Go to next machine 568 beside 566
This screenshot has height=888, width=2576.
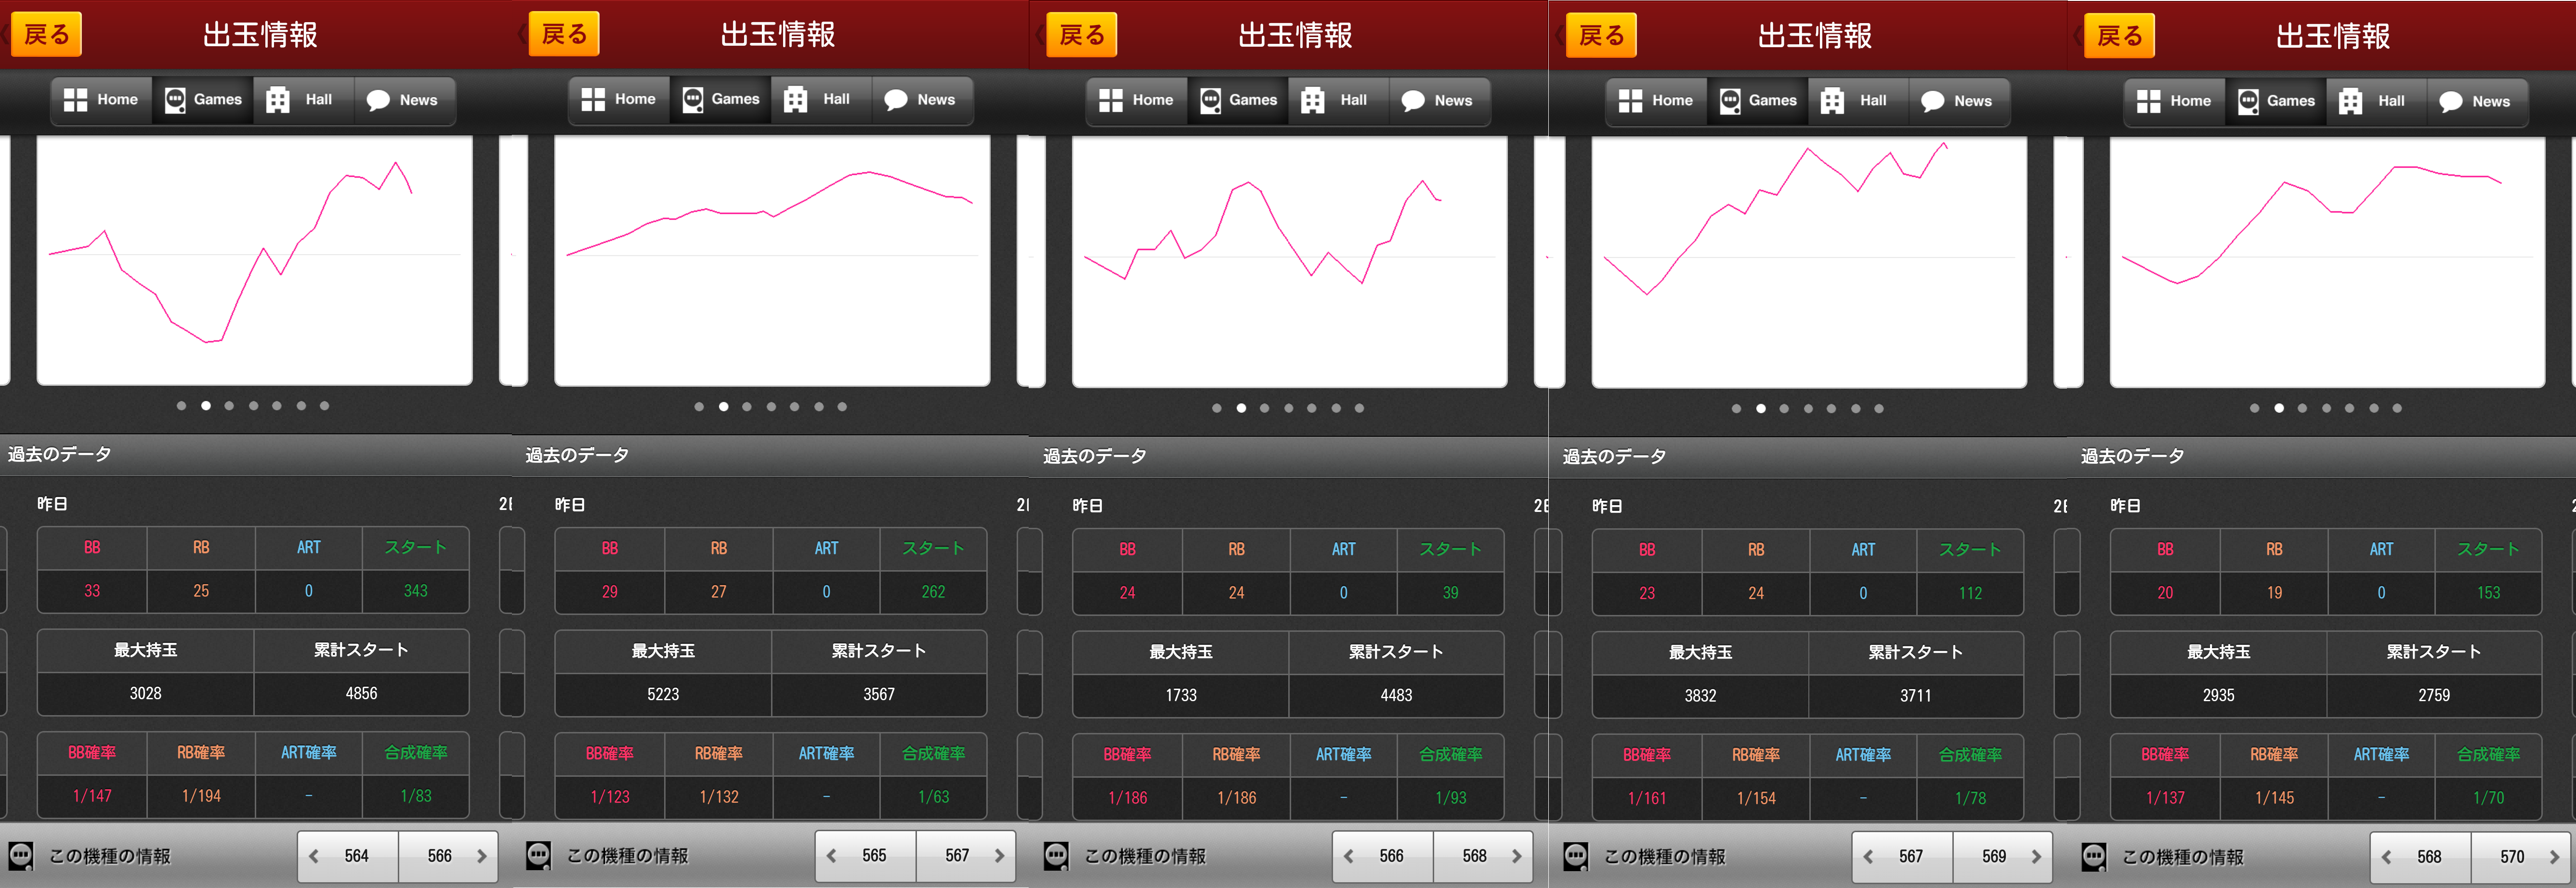tap(1483, 856)
